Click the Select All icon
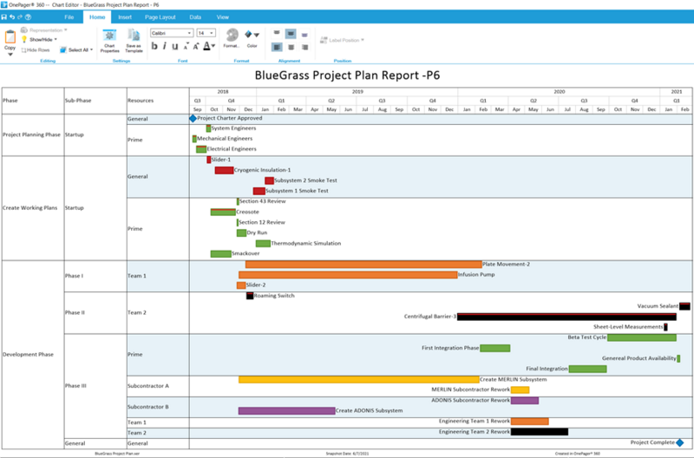The image size is (694, 458). (x=63, y=50)
